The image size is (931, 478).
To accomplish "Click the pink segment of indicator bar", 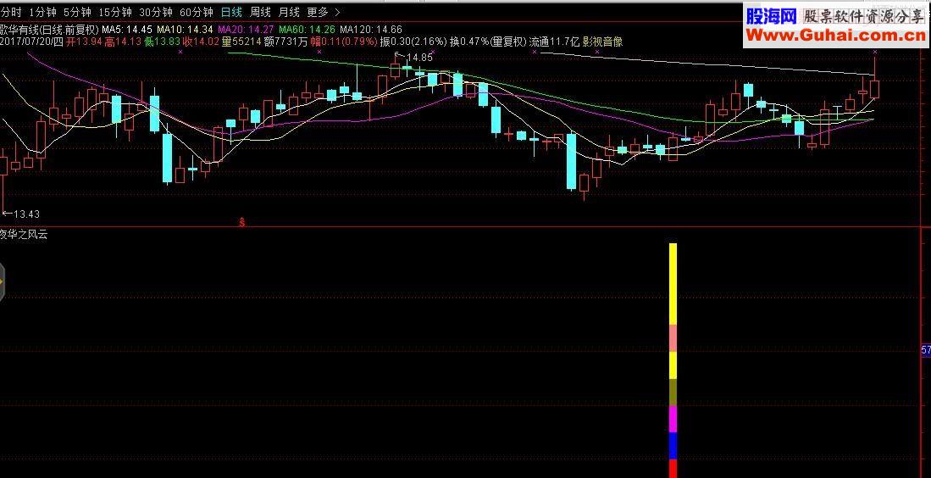I will pos(673,338).
